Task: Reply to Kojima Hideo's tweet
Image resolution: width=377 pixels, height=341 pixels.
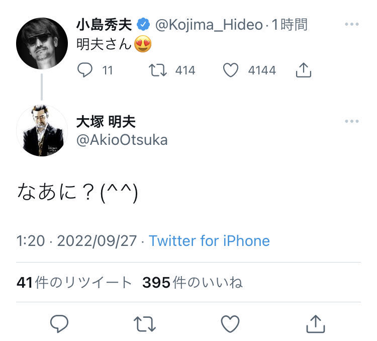Action: [x=85, y=70]
